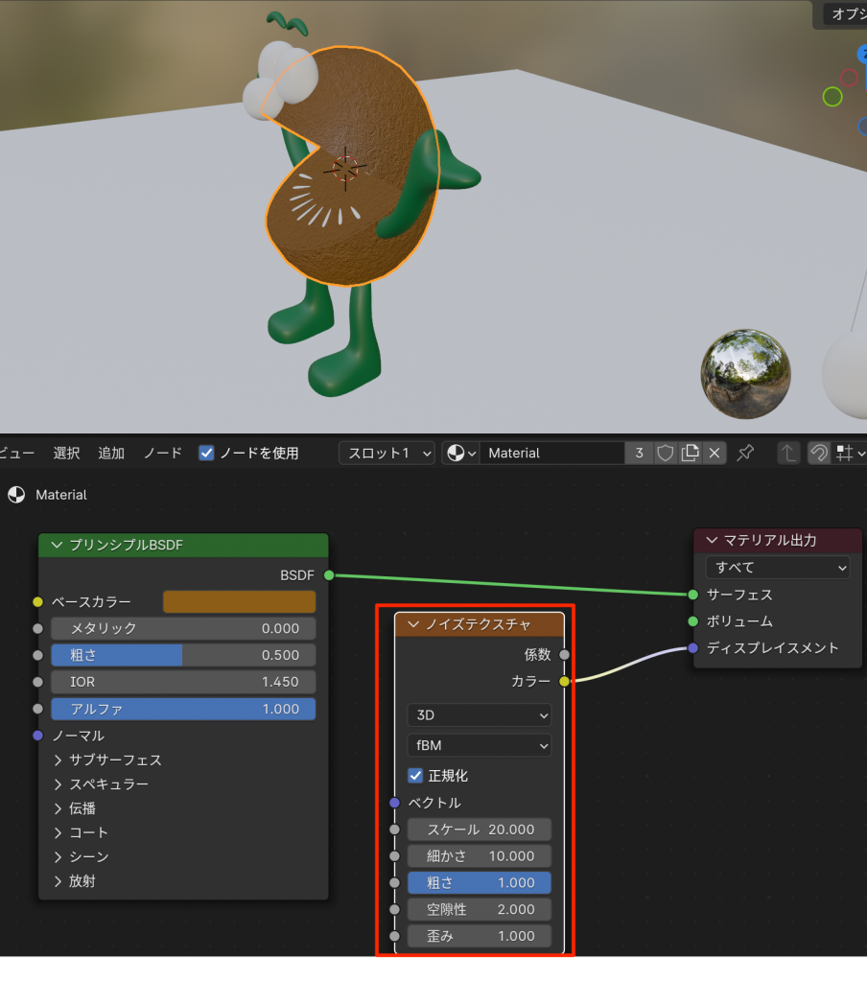Open the すべて target dropdown in material output

(778, 568)
